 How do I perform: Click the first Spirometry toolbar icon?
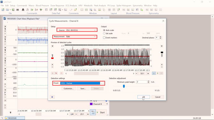pos(147,10)
